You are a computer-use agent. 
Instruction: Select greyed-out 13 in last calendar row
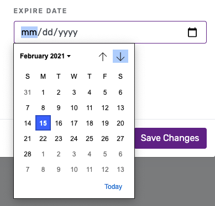(120, 169)
